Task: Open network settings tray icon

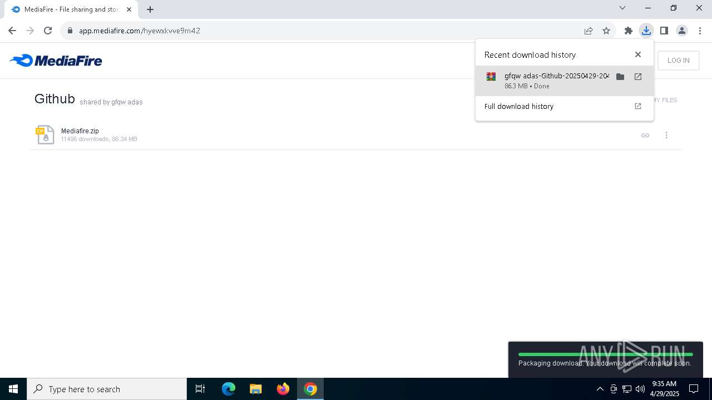Action: tap(627, 389)
